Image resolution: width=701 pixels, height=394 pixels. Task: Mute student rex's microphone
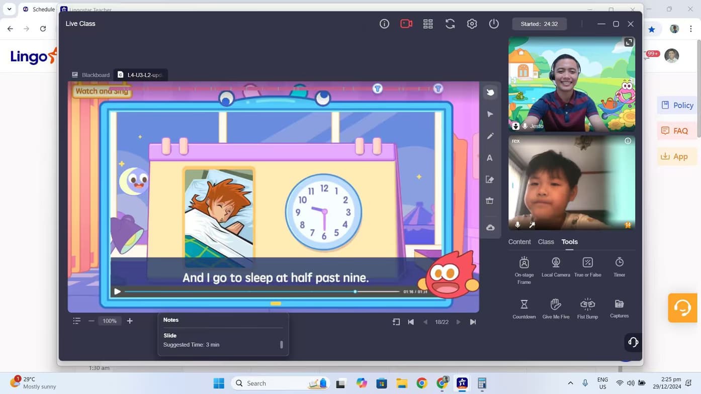[517, 225]
